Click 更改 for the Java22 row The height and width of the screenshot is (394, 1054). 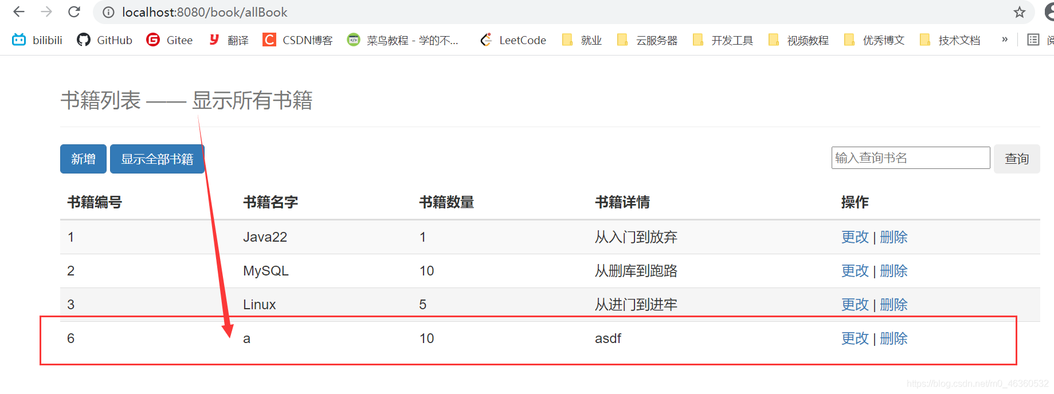point(855,237)
